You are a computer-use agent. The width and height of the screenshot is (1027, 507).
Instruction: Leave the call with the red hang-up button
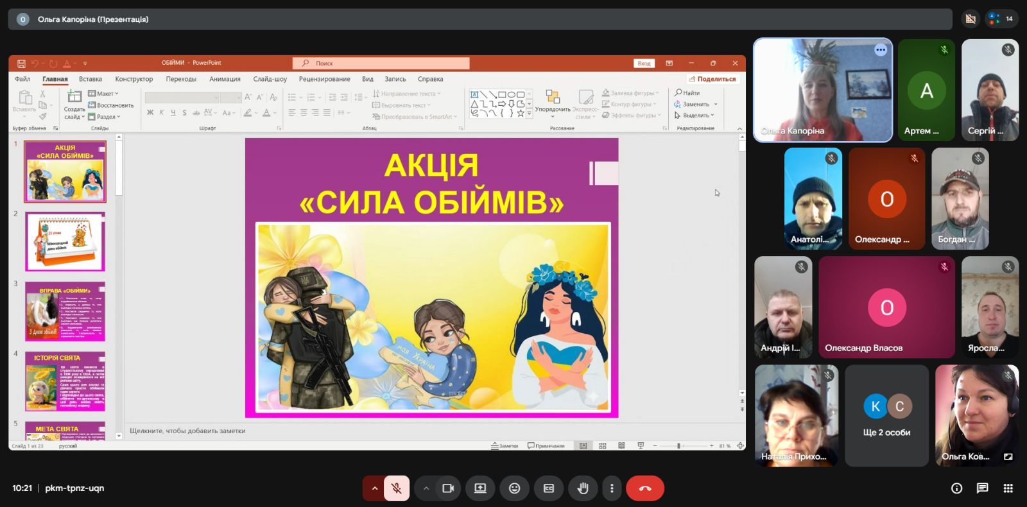644,488
